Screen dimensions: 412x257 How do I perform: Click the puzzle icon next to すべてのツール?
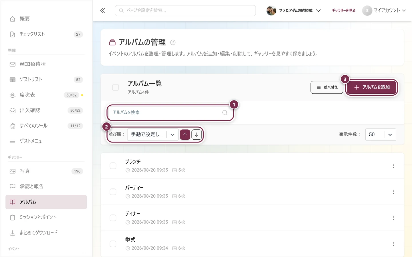13,126
